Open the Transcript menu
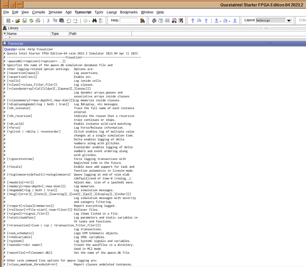The image size is (306, 267). click(83, 12)
